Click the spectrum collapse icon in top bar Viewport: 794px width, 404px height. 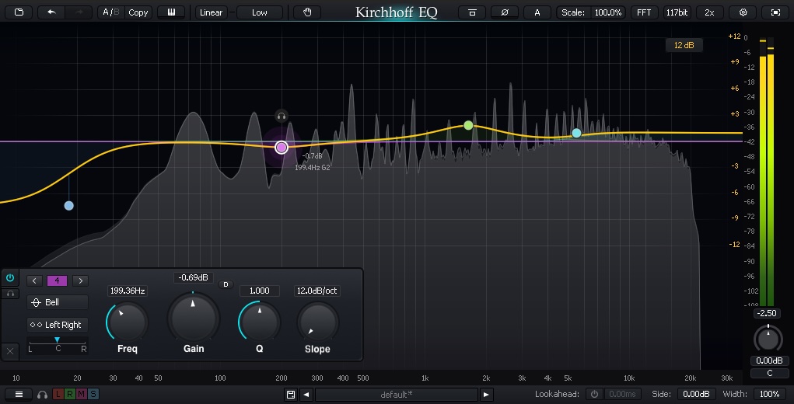472,12
